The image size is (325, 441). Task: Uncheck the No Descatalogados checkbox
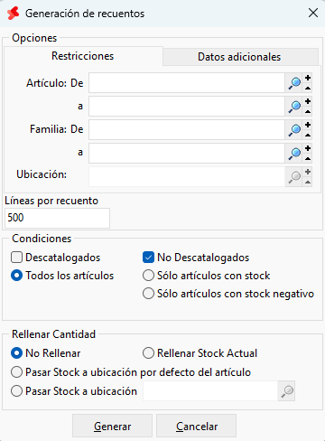pos(148,258)
